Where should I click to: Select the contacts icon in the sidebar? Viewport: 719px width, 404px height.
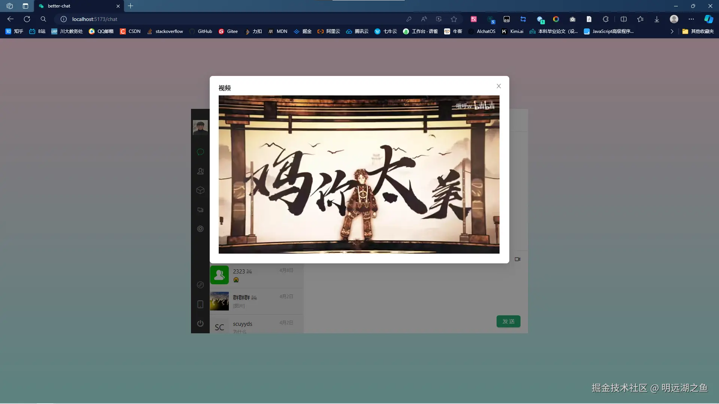[x=200, y=171]
